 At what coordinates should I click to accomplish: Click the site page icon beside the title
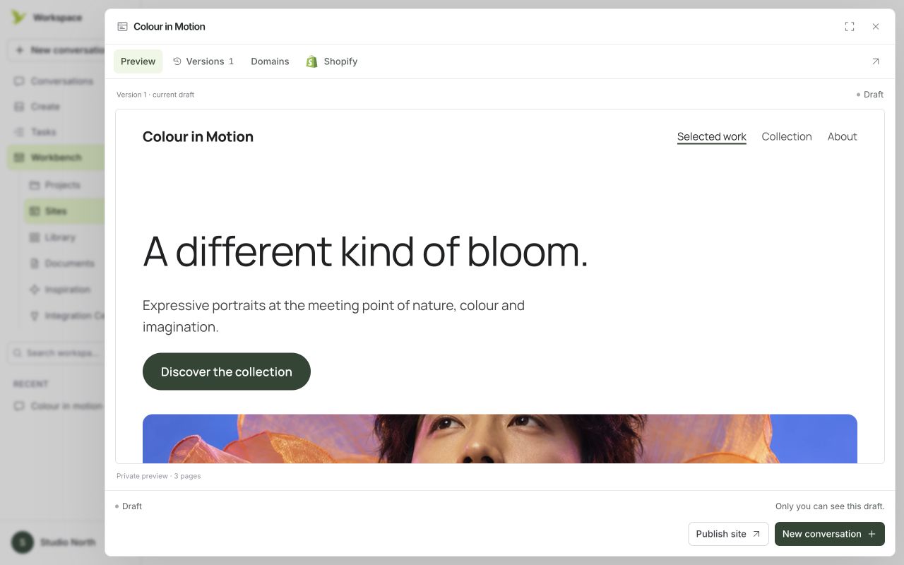tap(122, 26)
